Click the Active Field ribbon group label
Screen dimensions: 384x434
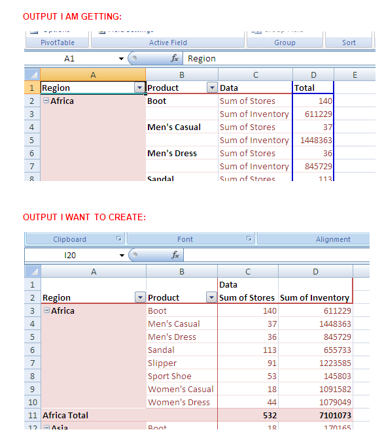click(x=168, y=42)
